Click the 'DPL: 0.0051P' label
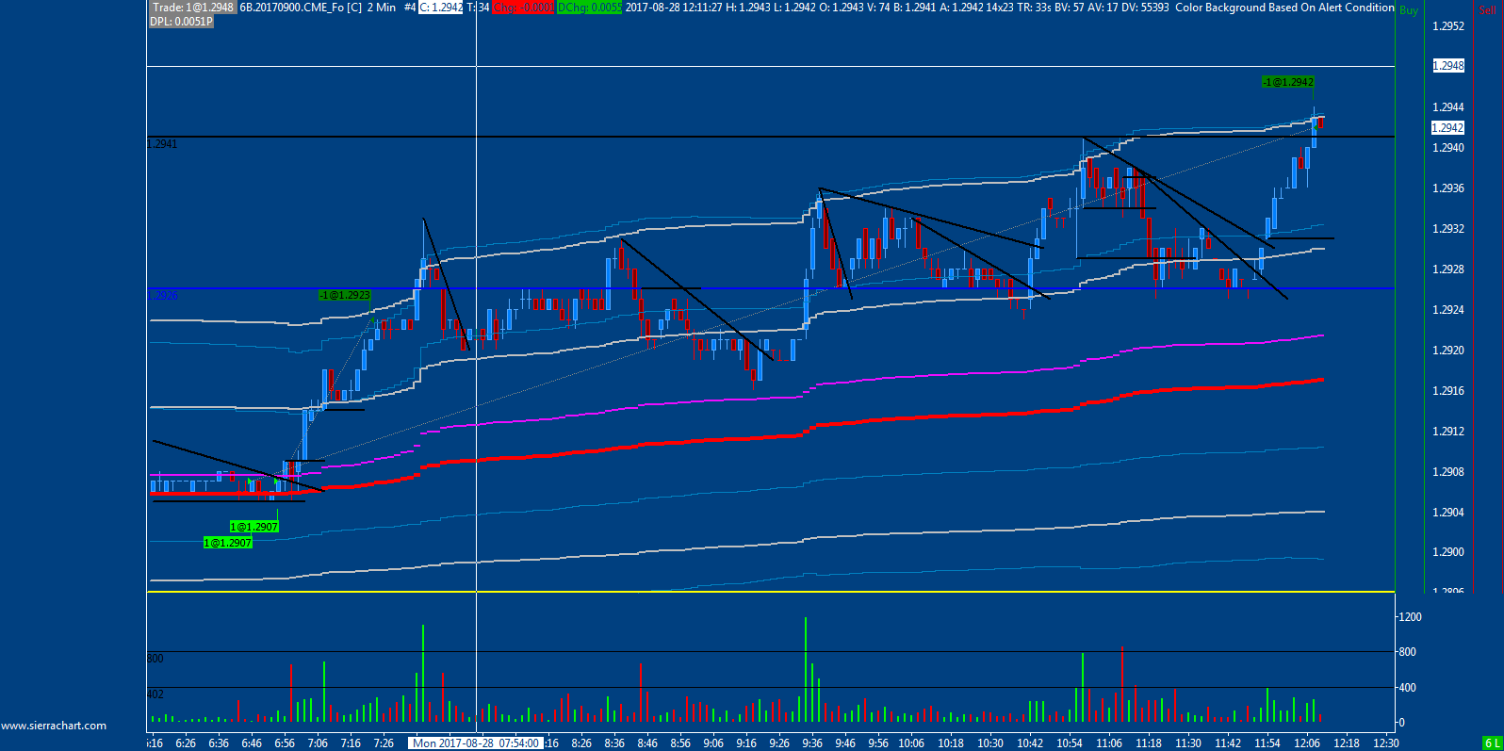 [181, 22]
